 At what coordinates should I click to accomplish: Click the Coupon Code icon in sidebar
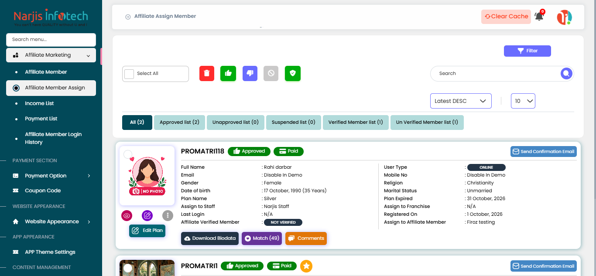(16, 191)
